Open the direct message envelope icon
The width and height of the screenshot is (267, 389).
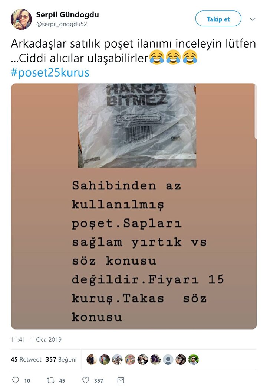coord(121,380)
